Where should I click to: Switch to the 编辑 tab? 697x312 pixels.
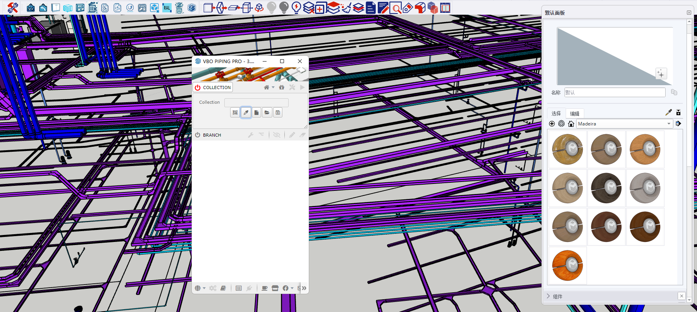click(x=575, y=113)
